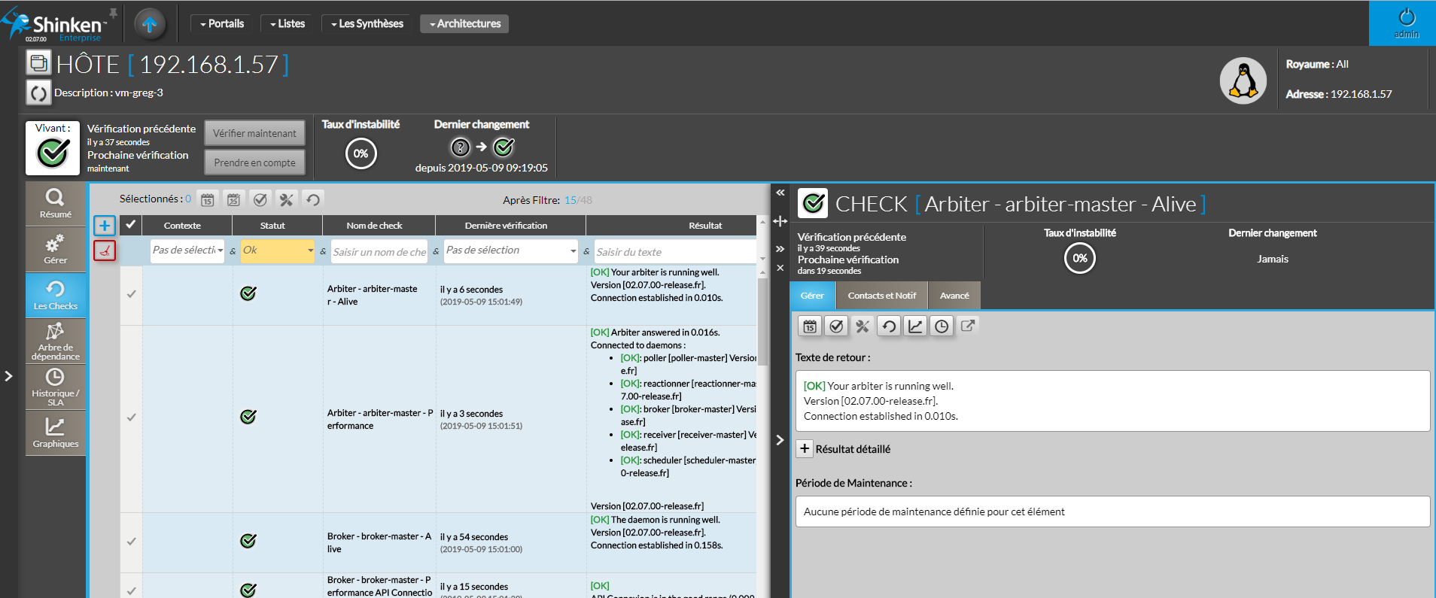Open the Résumé sidebar panel
Viewport: 1436px width, 598px height.
coord(55,203)
